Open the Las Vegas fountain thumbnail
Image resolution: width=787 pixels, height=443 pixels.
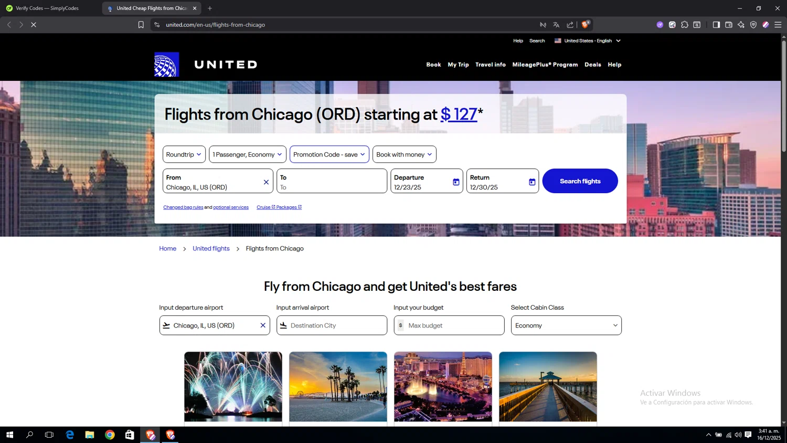pyautogui.click(x=443, y=387)
